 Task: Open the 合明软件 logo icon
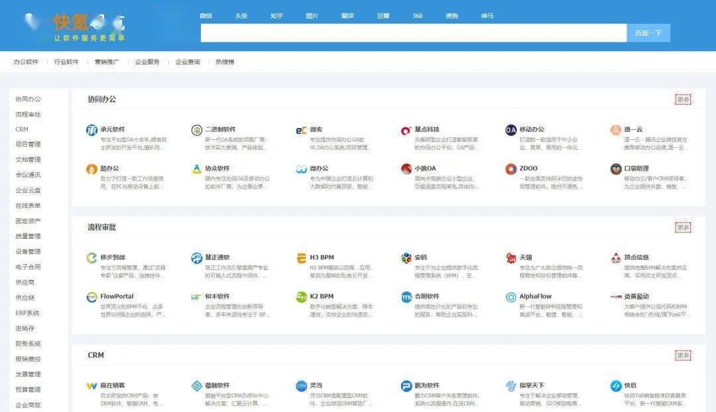pos(406,297)
